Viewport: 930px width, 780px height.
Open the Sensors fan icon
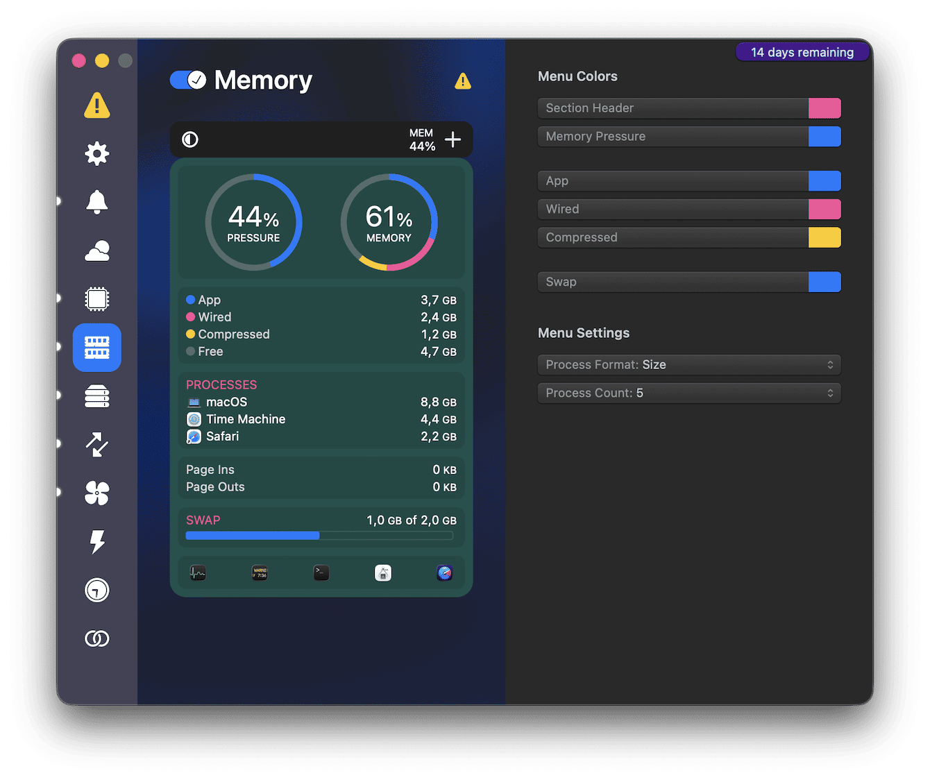(97, 493)
